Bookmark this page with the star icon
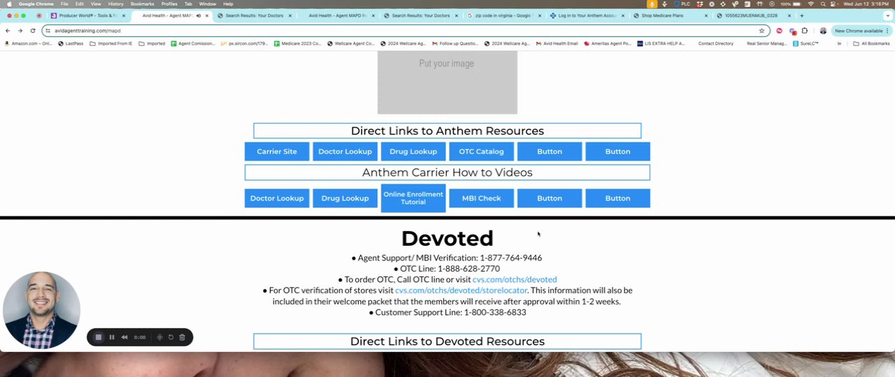The image size is (895, 377). pos(761,31)
